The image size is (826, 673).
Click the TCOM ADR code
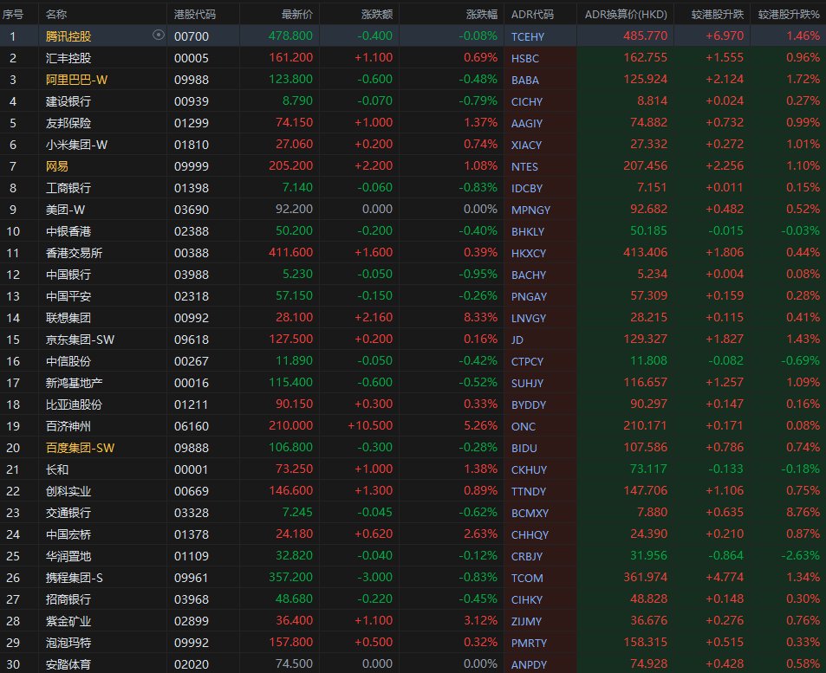(527, 579)
